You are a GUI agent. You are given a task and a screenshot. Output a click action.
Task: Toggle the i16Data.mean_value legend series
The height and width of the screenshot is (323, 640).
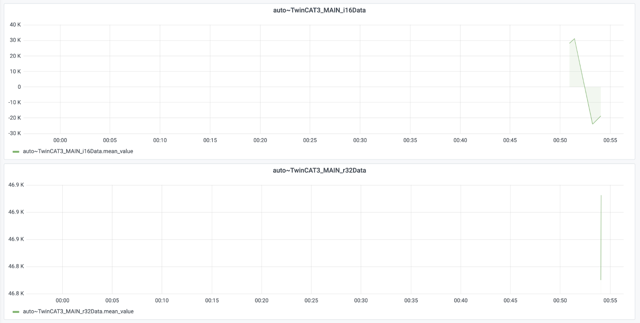[x=78, y=152]
